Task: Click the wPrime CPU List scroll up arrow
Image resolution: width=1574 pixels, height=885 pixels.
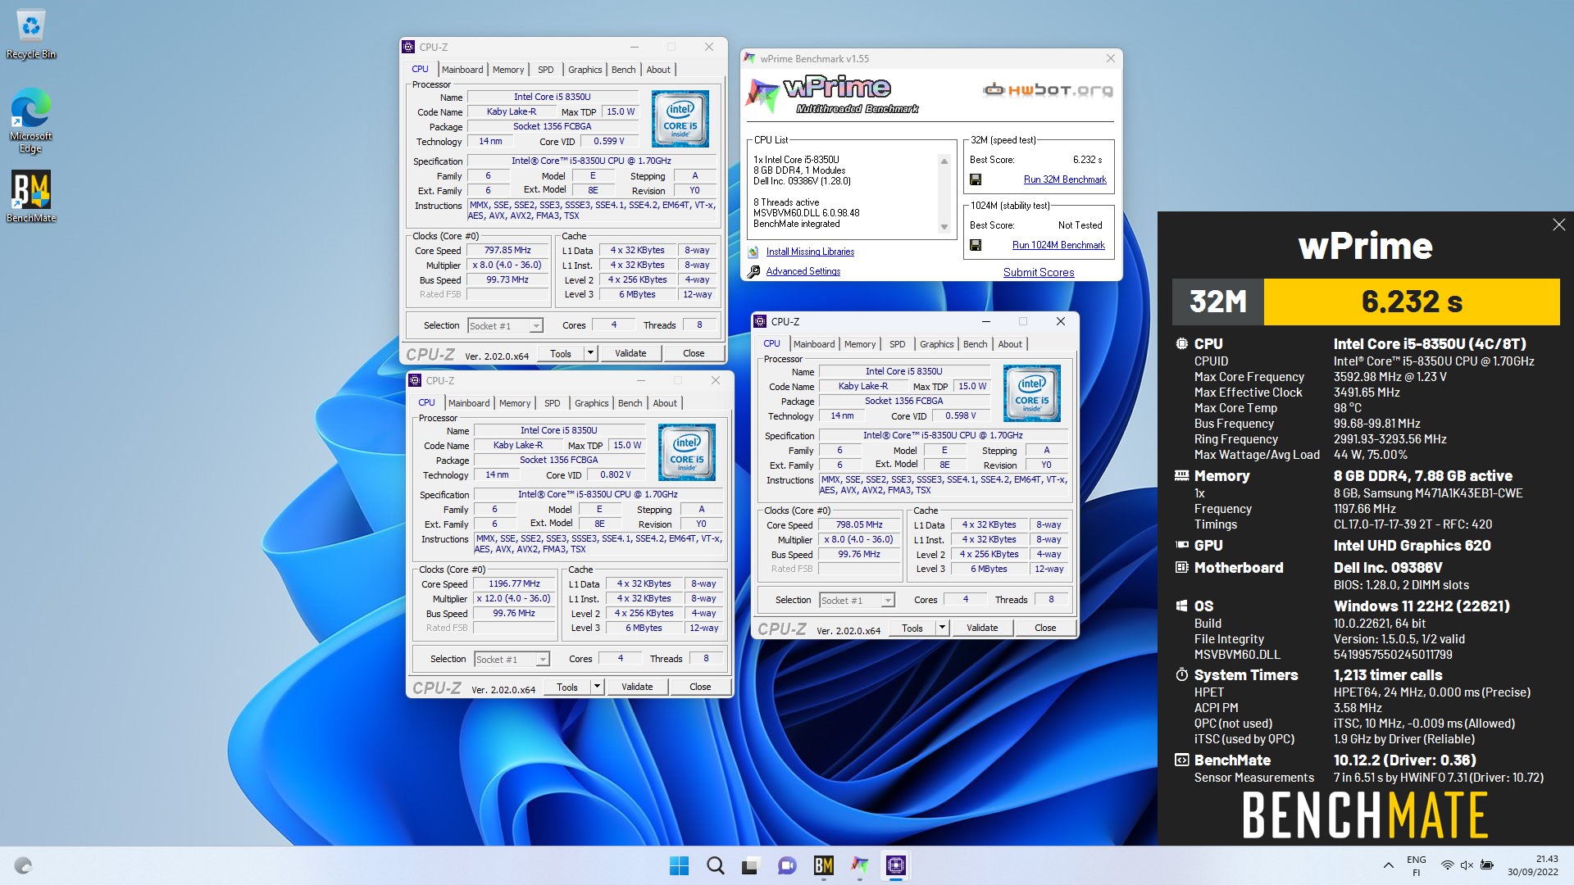Action: point(944,161)
